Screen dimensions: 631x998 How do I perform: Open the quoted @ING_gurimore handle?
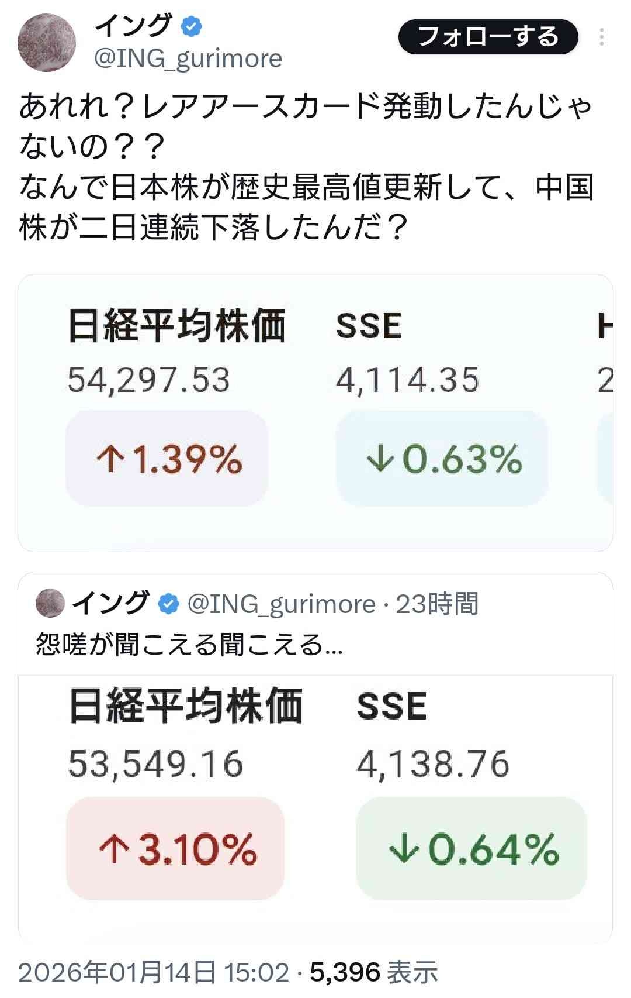tap(281, 604)
